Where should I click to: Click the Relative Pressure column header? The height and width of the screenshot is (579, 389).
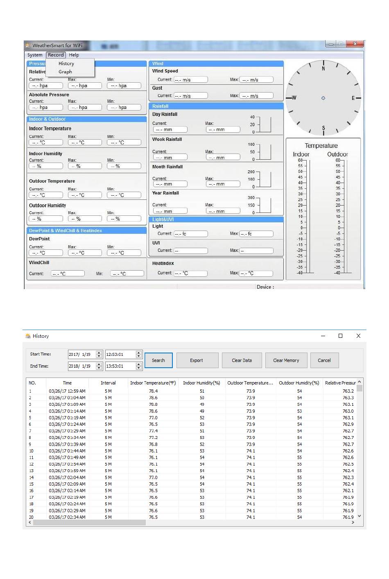(340, 383)
